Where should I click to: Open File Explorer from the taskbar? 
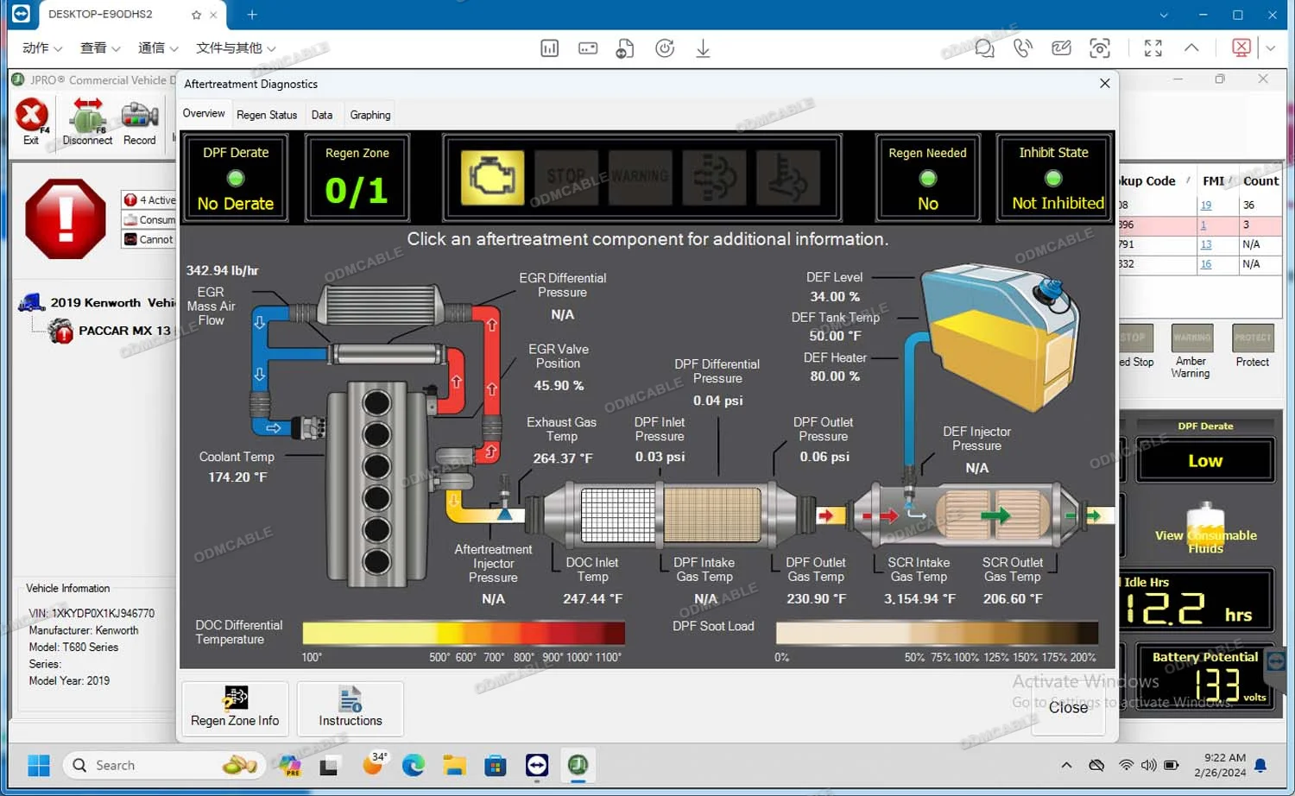(454, 765)
